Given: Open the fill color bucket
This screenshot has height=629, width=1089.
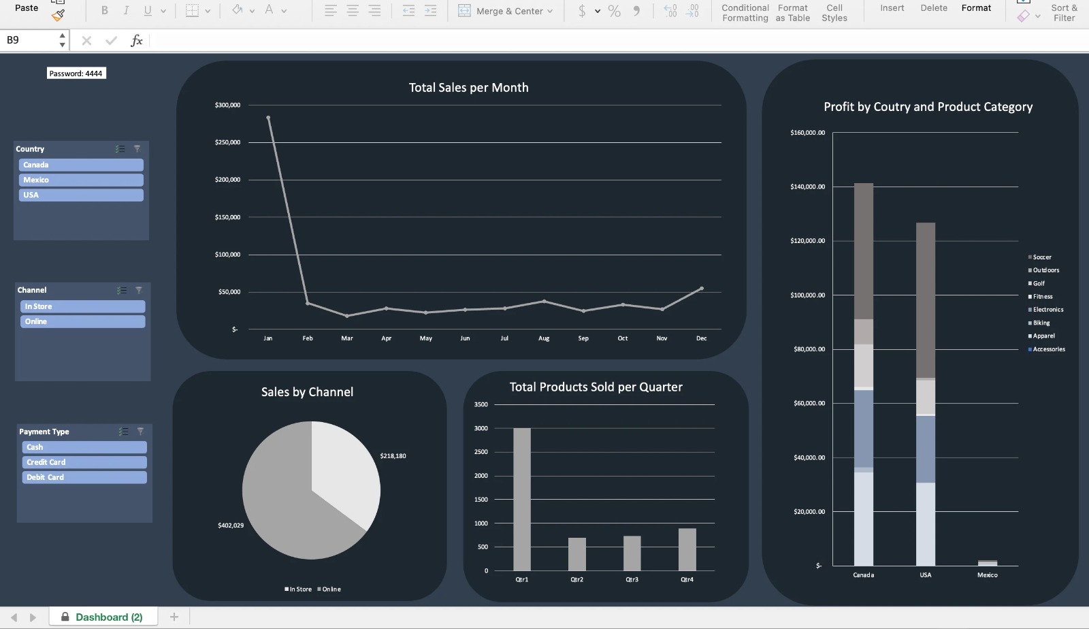Looking at the screenshot, I should tap(237, 10).
